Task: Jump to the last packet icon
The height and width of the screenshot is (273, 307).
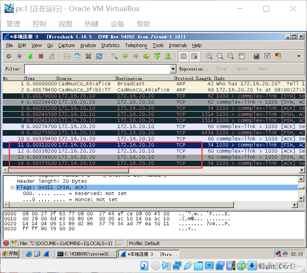Action: [168, 56]
